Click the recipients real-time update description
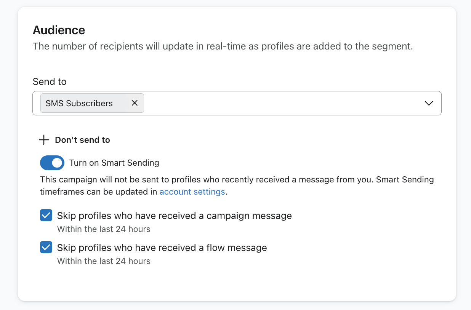Image resolution: width=471 pixels, height=310 pixels. 223,46
